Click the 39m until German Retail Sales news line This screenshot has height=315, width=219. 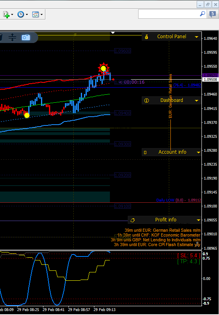point(162,230)
